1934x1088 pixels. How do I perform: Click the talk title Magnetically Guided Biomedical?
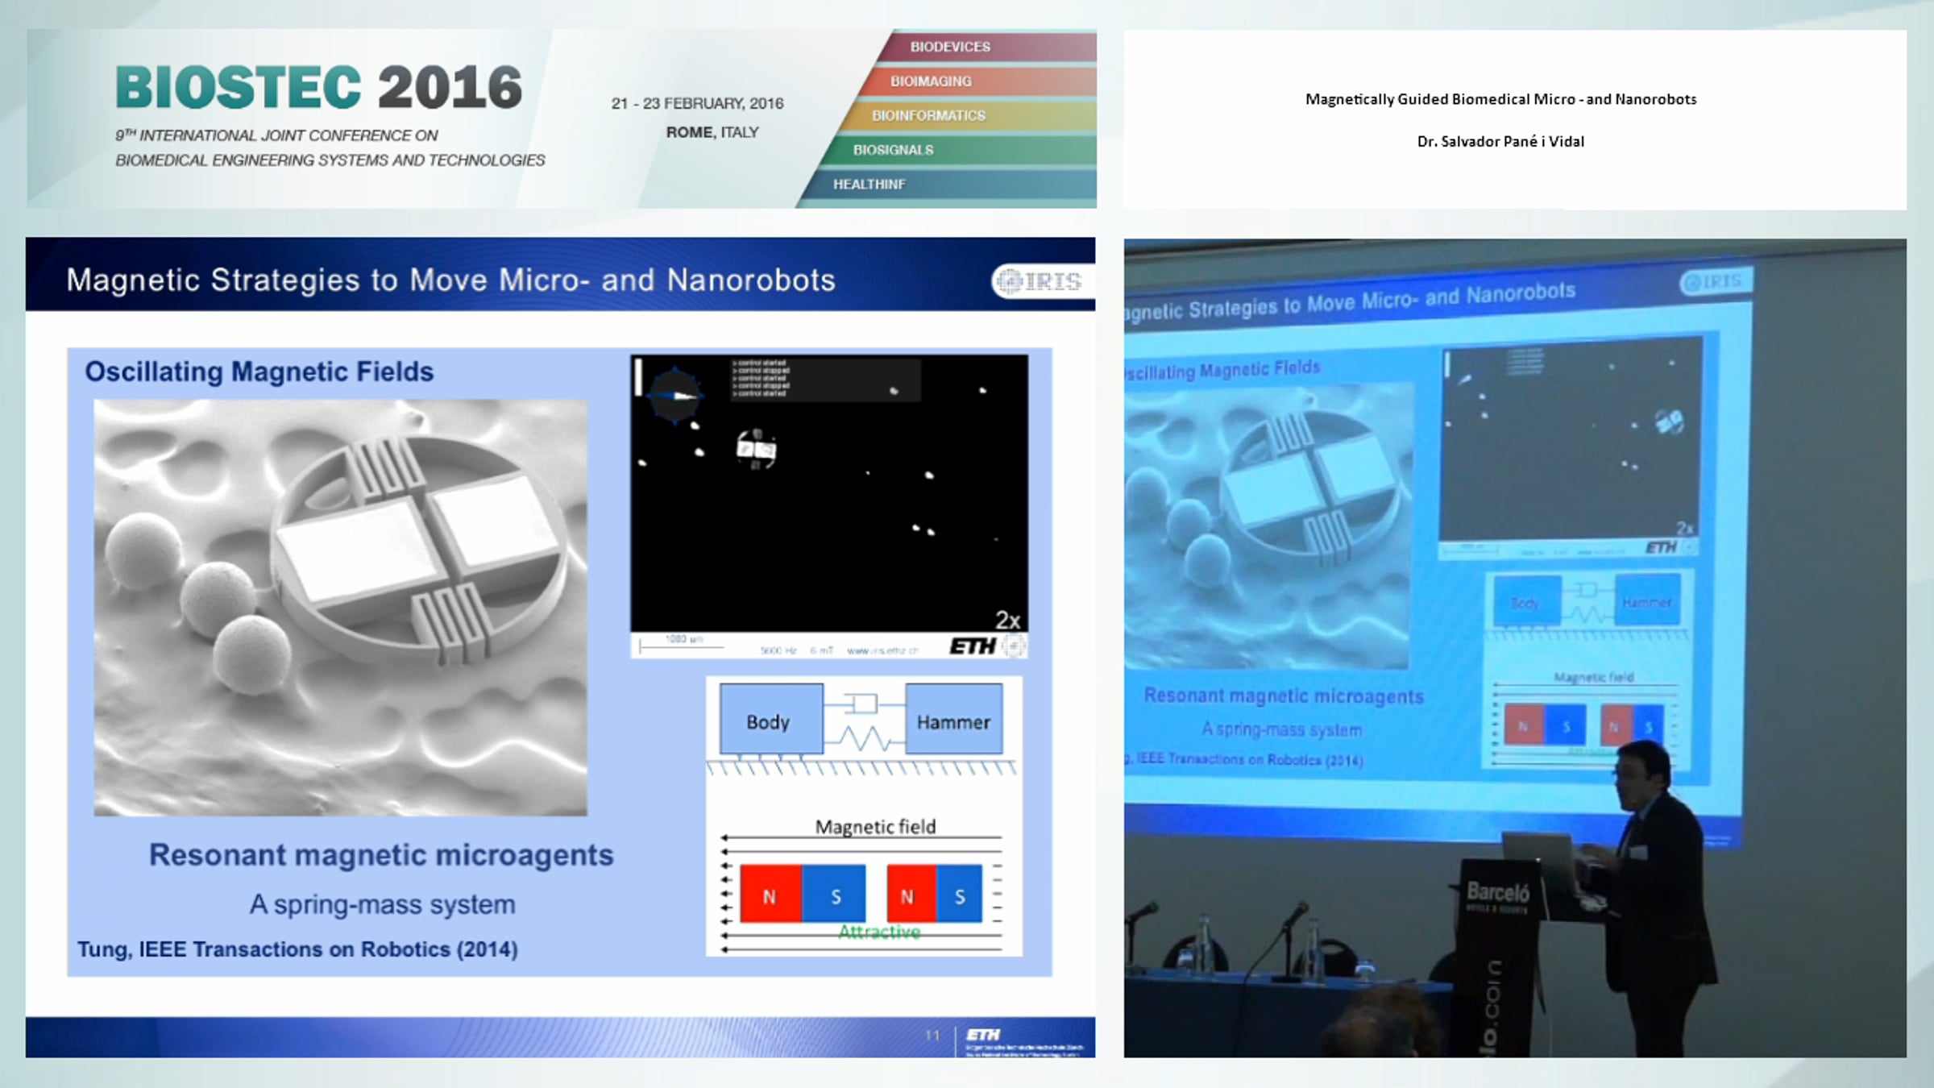click(1500, 99)
